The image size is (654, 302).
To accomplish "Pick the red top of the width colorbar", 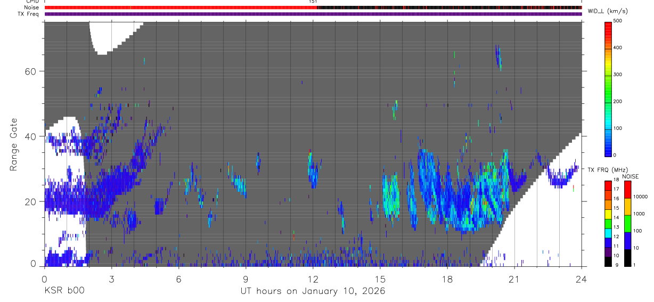I will pos(608,26).
